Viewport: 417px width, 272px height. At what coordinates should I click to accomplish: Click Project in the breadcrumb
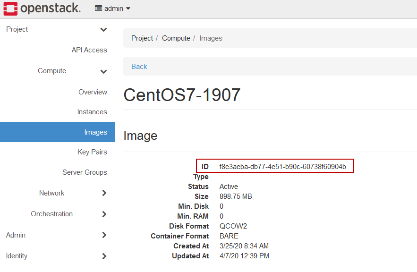tap(142, 38)
